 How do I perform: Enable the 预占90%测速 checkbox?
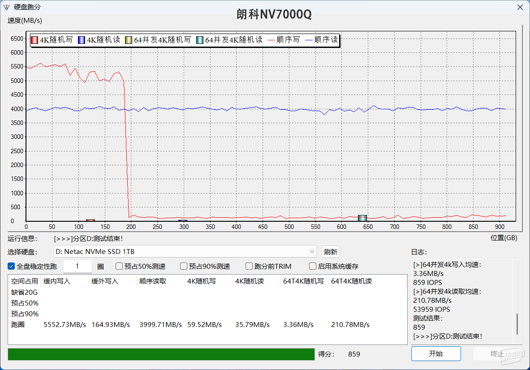click(x=184, y=266)
